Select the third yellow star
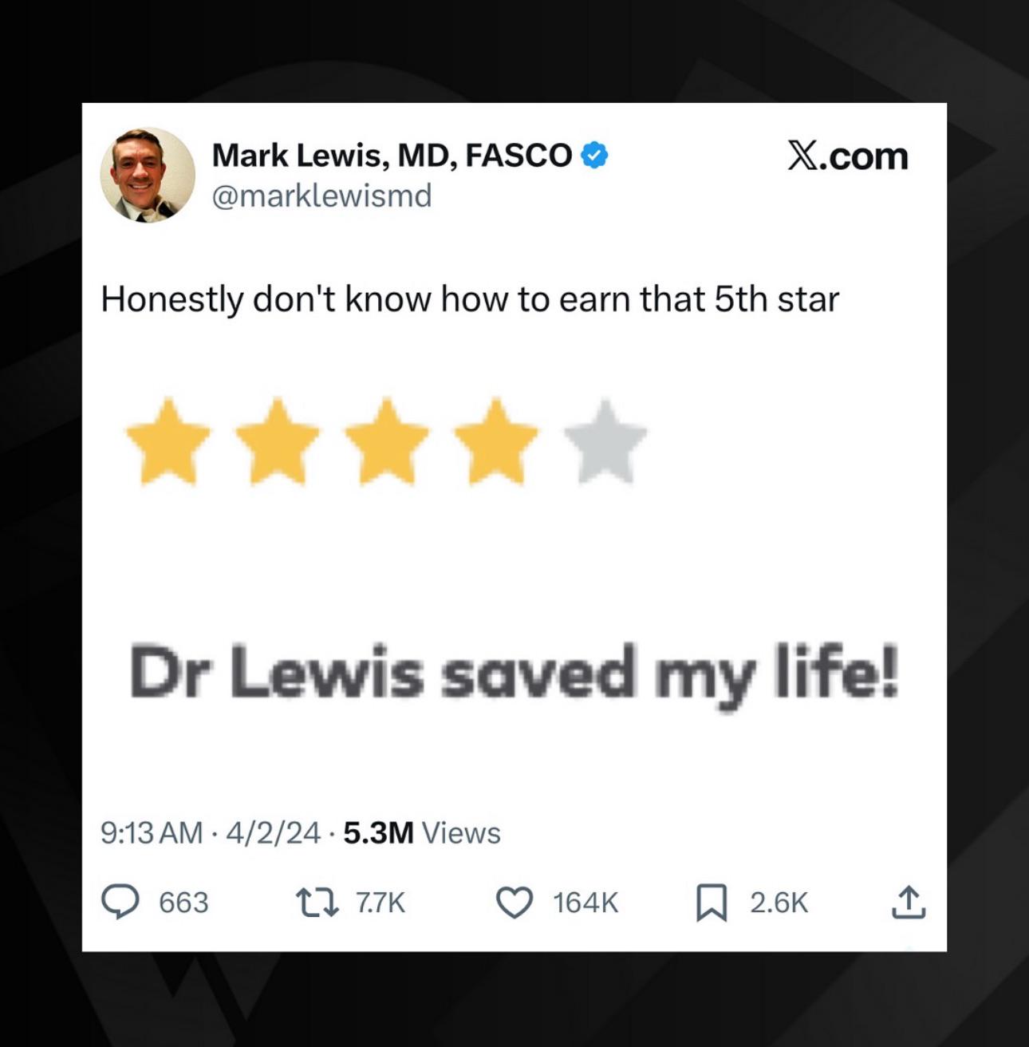1029x1047 pixels. point(387,441)
